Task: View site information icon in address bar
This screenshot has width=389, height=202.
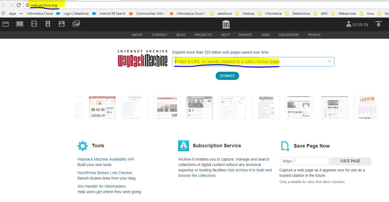Action: pyautogui.click(x=27, y=5)
